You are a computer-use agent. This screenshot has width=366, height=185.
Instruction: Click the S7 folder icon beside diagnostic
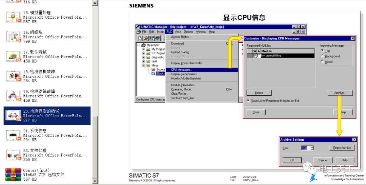148,57
